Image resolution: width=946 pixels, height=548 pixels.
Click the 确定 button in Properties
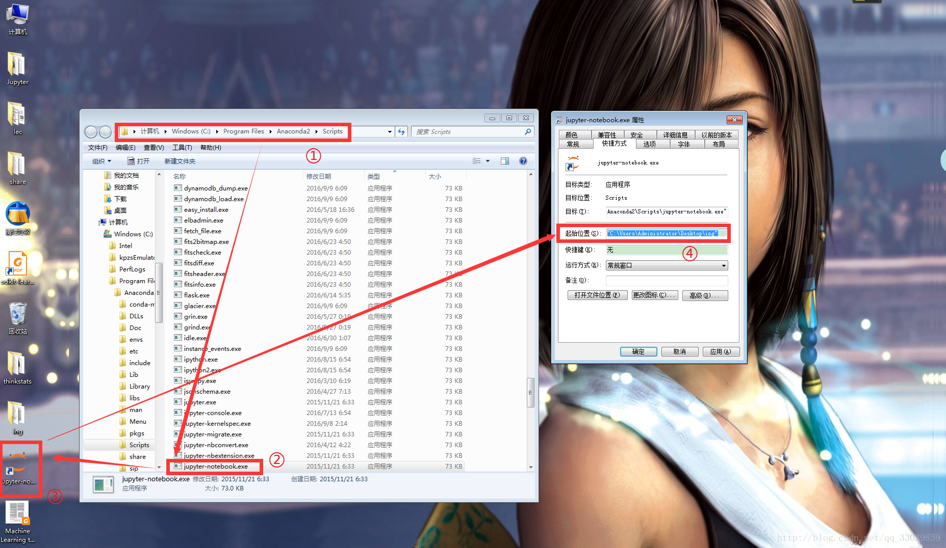(638, 351)
